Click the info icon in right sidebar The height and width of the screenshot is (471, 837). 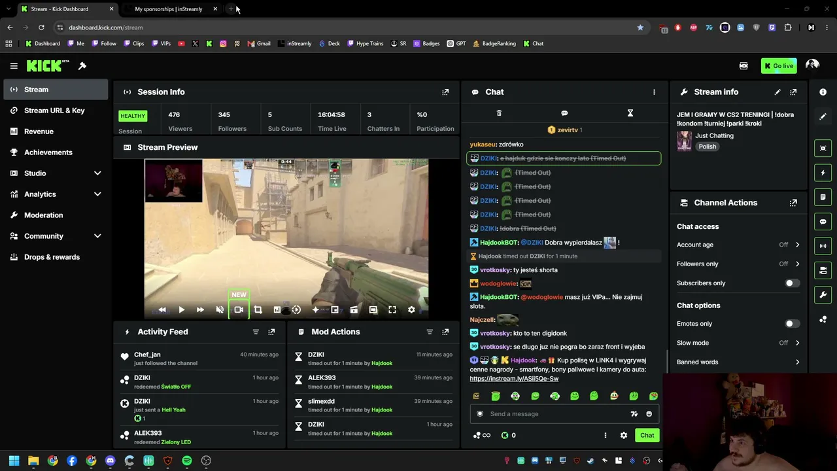(x=823, y=92)
